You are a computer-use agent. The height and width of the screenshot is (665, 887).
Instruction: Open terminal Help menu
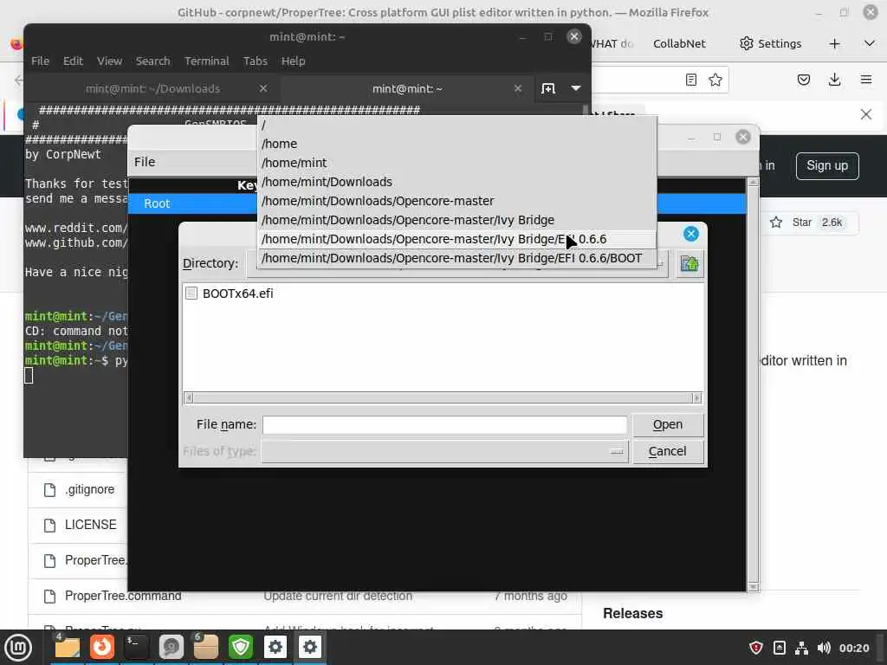(x=293, y=61)
